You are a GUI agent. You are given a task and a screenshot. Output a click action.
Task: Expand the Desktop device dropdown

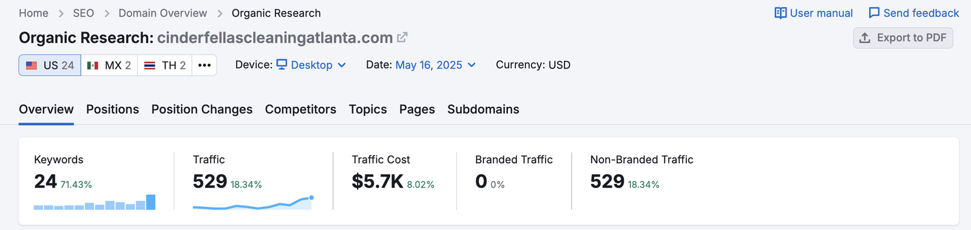point(311,65)
